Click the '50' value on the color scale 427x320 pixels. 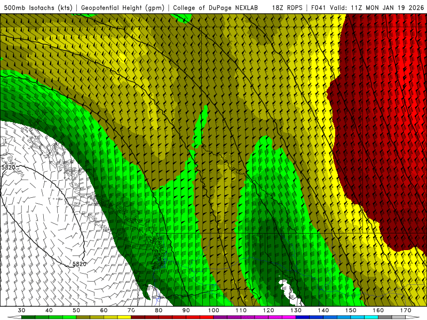click(x=76, y=310)
